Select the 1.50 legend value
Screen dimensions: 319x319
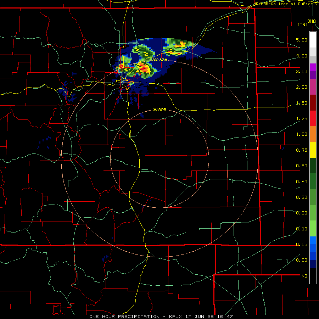pyautogui.click(x=302, y=103)
